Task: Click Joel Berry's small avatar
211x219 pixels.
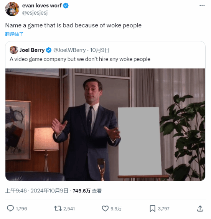Action: (x=14, y=50)
